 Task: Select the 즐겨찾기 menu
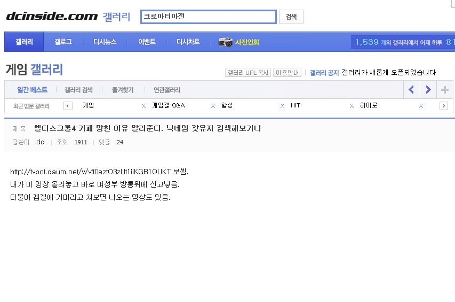[x=123, y=90]
